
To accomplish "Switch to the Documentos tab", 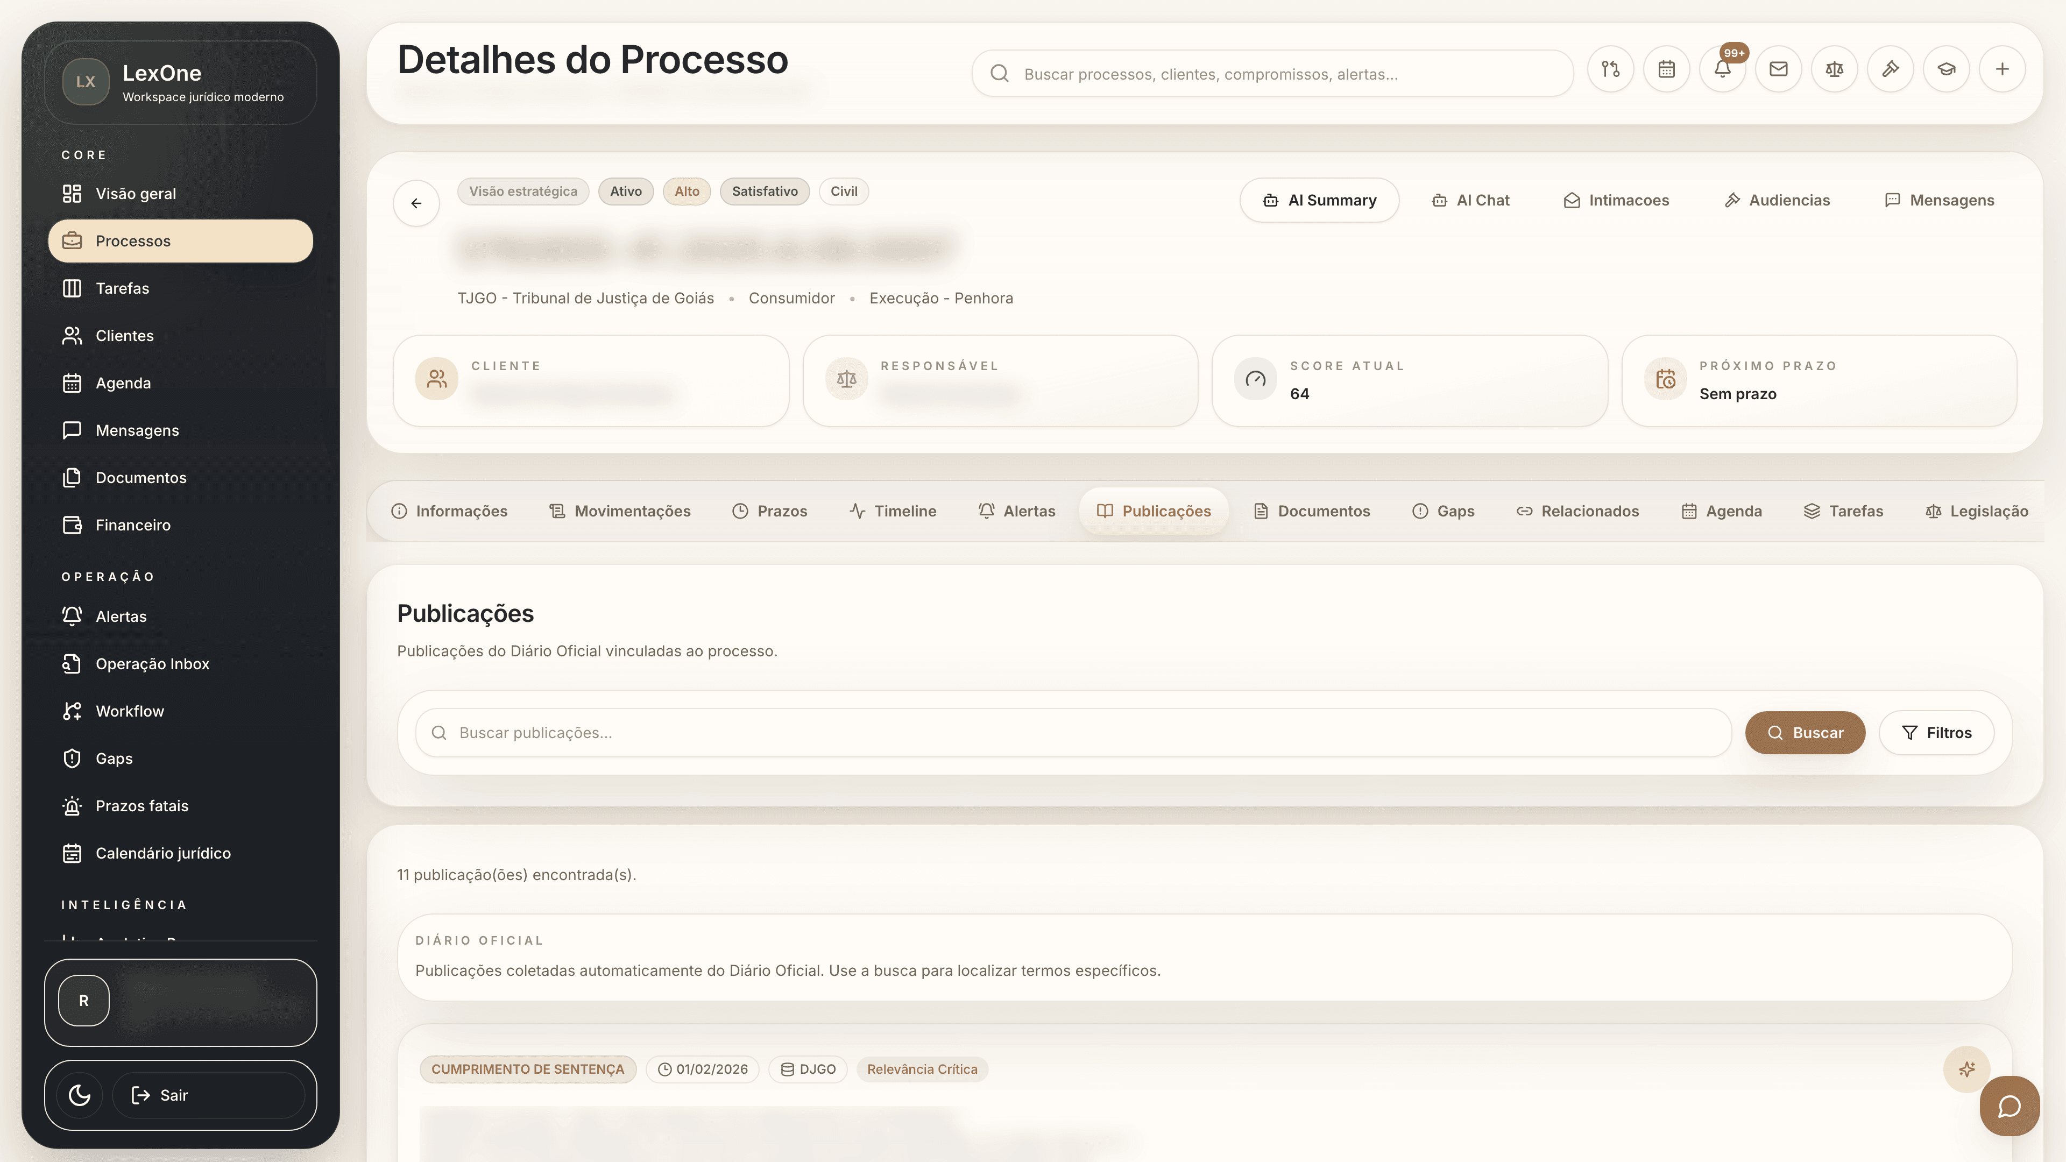I will (x=1311, y=511).
